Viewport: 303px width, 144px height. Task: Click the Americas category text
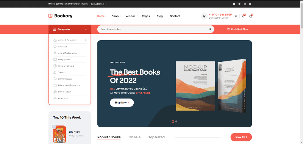click(62, 47)
